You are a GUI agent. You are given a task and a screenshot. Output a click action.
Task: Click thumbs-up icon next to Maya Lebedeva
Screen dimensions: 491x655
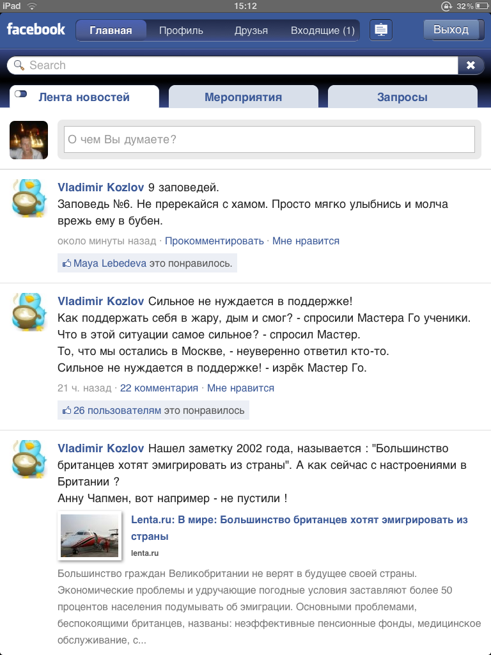click(x=66, y=263)
